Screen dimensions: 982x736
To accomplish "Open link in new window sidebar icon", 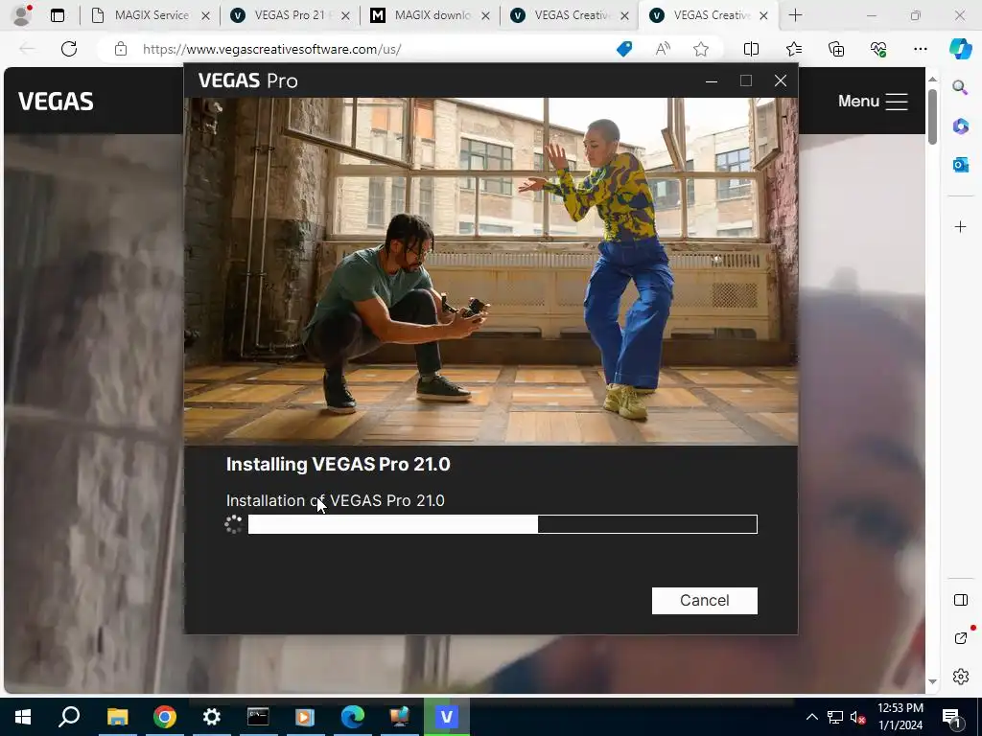I will click(x=960, y=638).
